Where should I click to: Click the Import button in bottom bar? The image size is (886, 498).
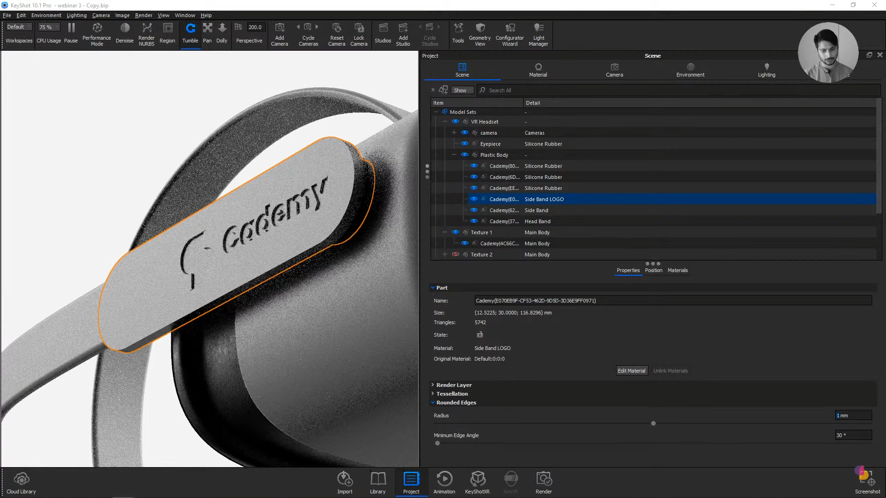pos(345,483)
